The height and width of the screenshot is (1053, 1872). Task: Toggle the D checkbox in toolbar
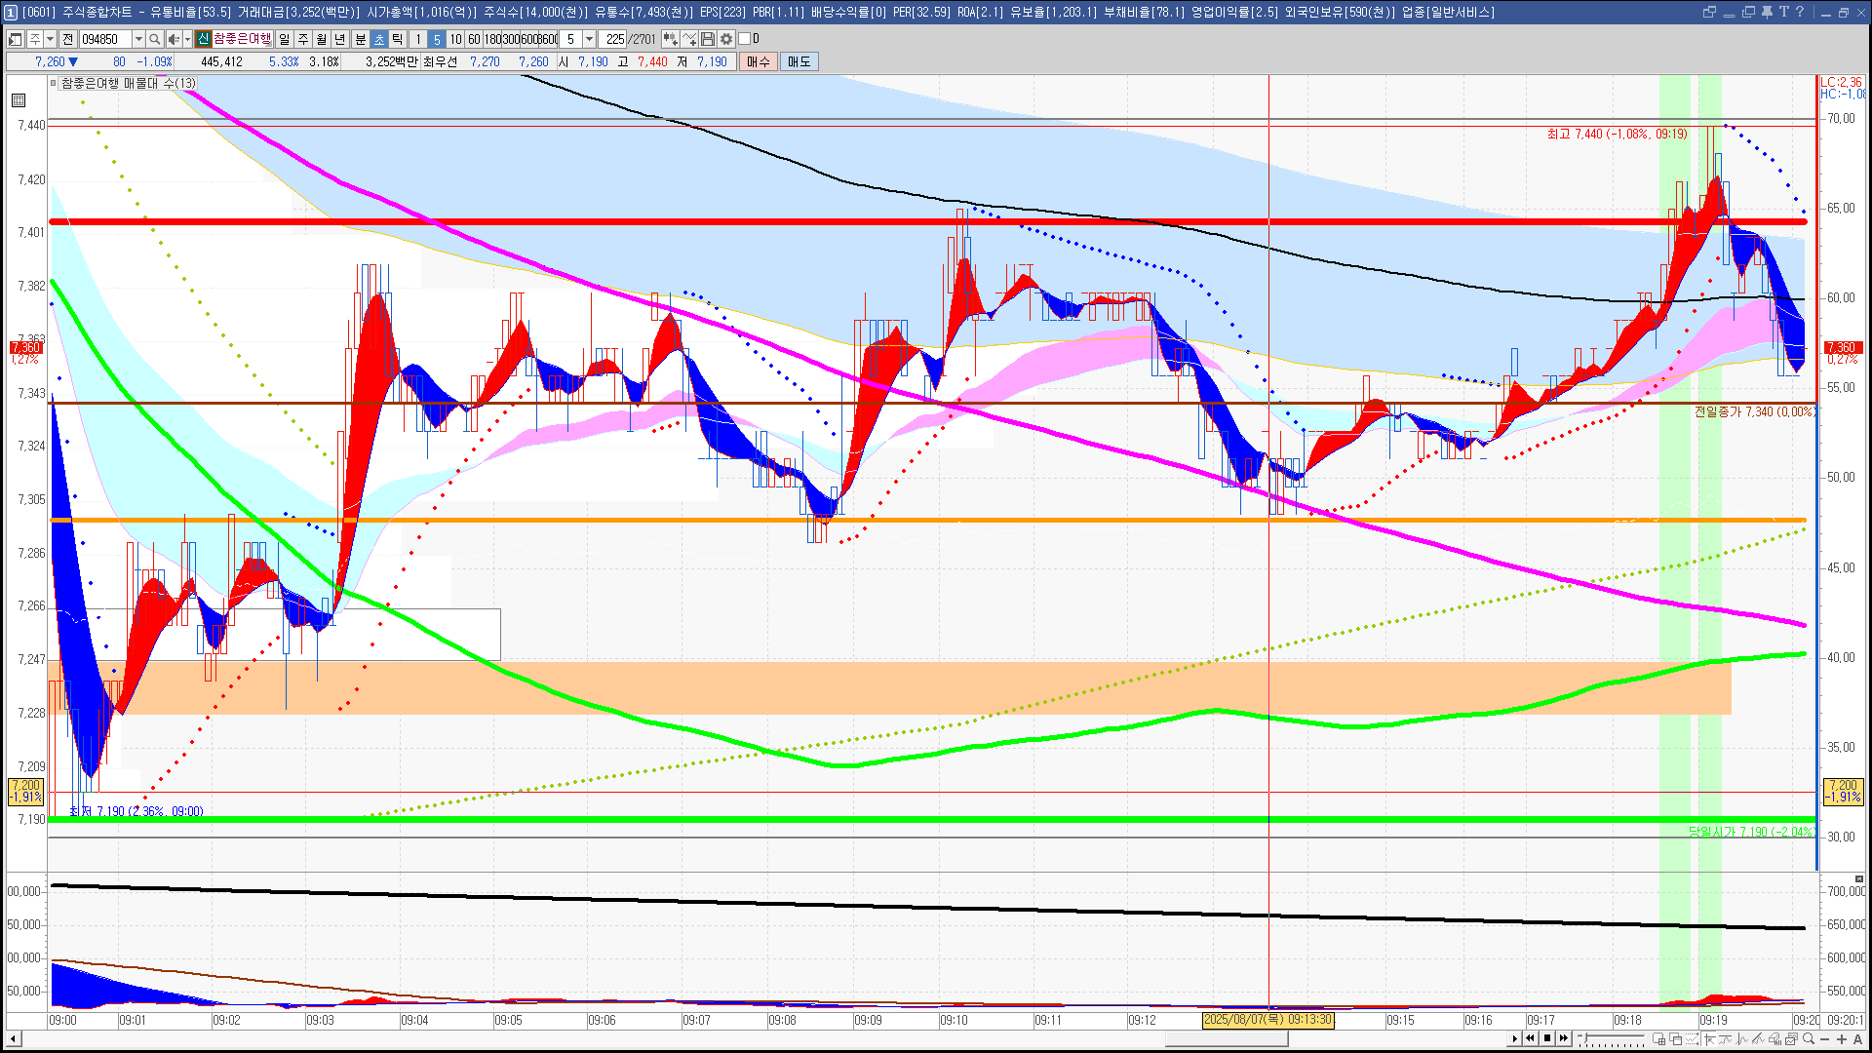pyautogui.click(x=745, y=39)
